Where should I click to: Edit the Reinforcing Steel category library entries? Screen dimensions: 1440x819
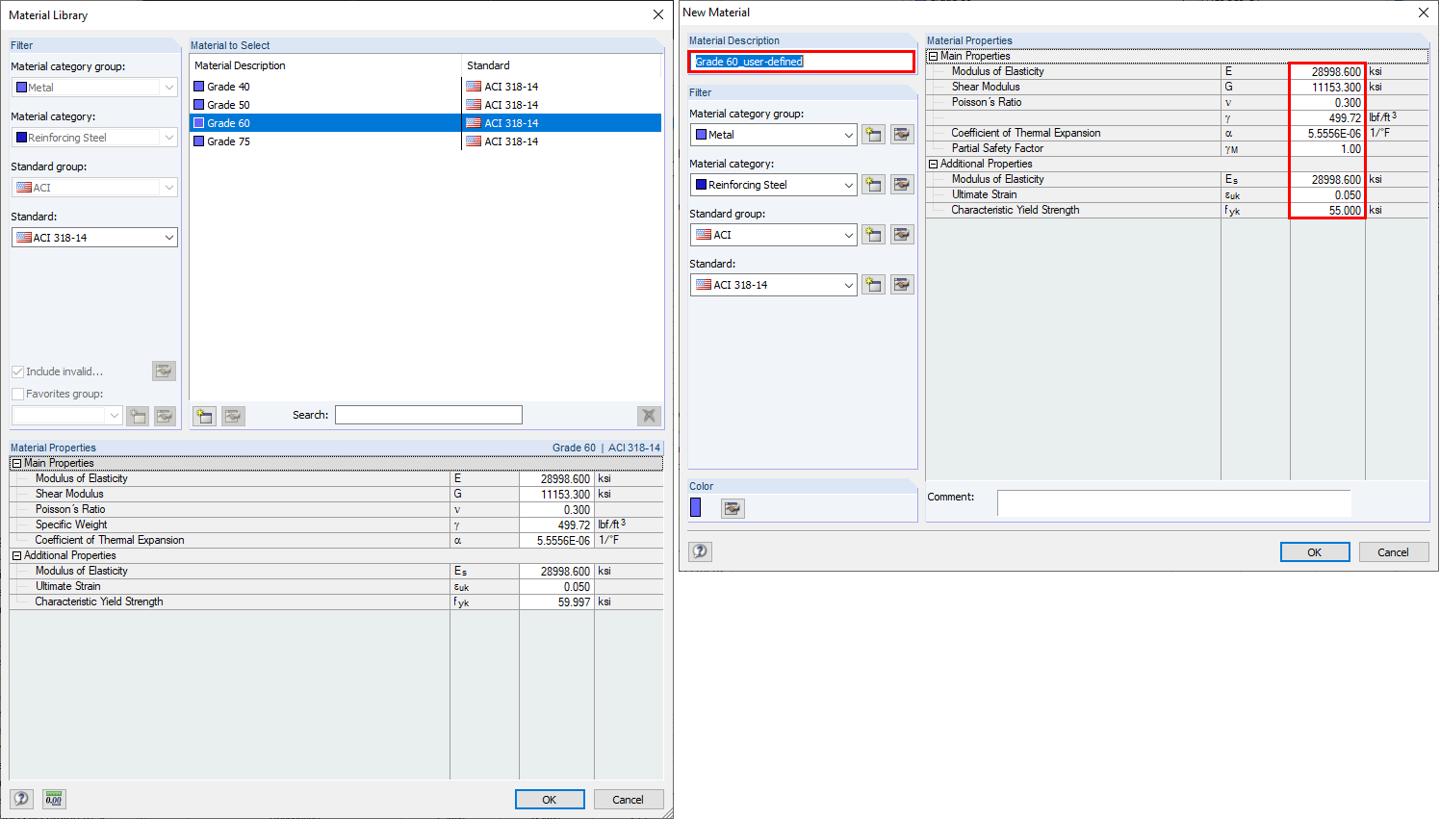pyautogui.click(x=902, y=184)
